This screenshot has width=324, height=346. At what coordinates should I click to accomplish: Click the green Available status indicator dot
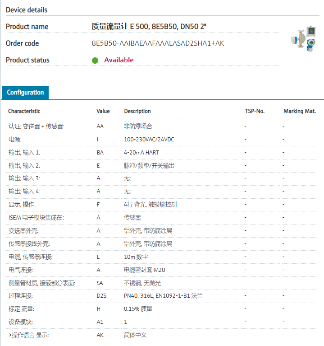click(x=95, y=61)
